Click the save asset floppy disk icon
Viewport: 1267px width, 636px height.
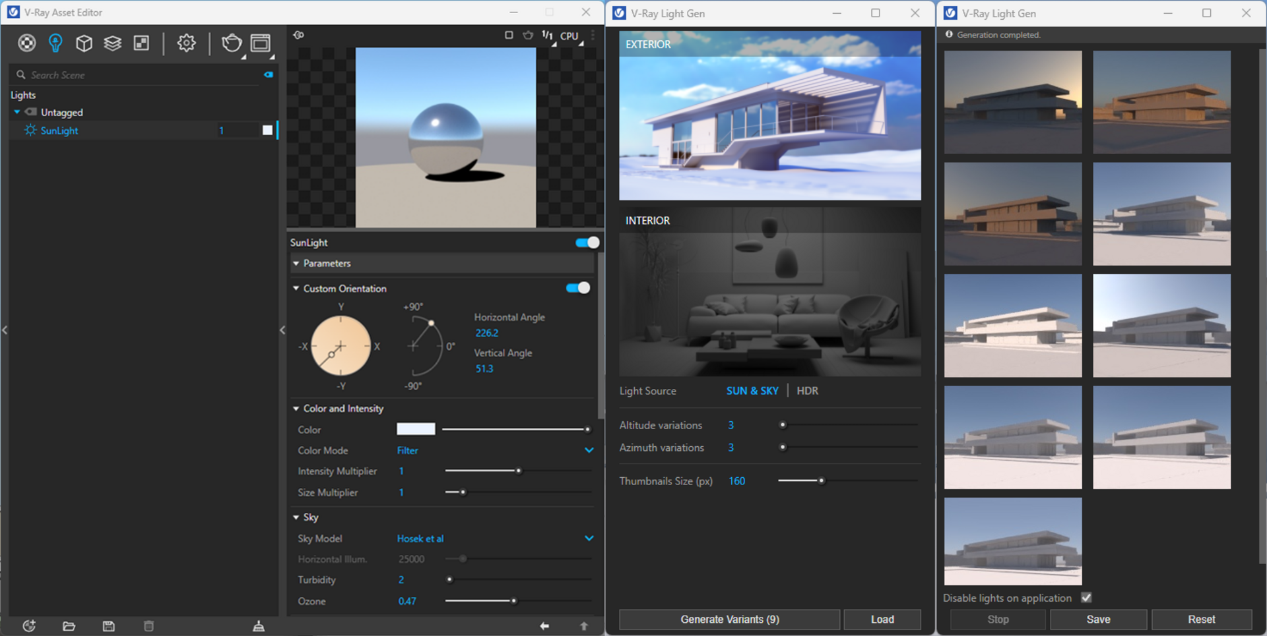pyautogui.click(x=109, y=626)
